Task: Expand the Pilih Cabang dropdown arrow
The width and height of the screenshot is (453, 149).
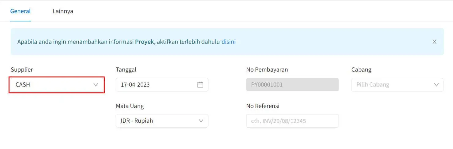Action: pyautogui.click(x=436, y=85)
